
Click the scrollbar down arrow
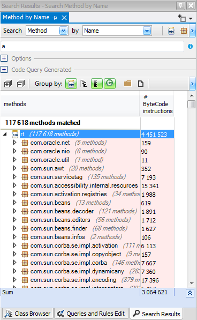[192, 283]
